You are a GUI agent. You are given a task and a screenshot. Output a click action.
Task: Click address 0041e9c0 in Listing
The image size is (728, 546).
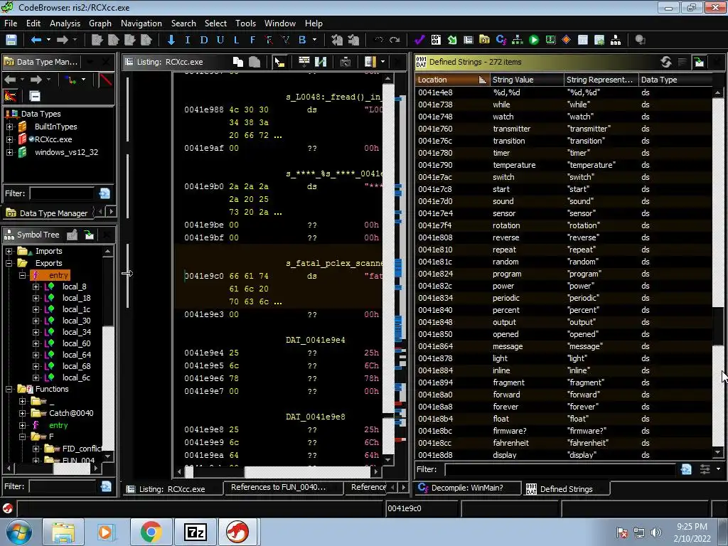(x=204, y=276)
